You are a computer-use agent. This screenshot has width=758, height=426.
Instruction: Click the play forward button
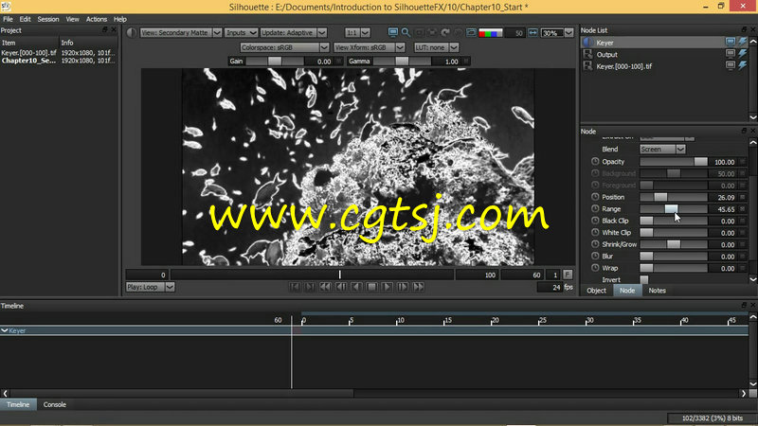(x=388, y=287)
